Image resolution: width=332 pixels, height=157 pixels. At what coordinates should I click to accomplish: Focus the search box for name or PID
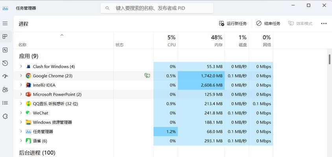point(157,8)
